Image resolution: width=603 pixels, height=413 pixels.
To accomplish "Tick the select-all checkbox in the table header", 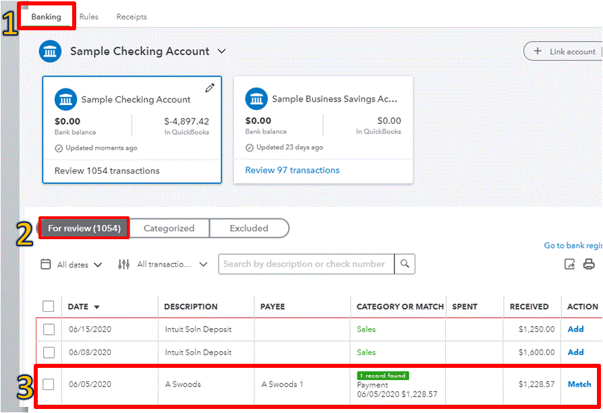I will (x=49, y=307).
